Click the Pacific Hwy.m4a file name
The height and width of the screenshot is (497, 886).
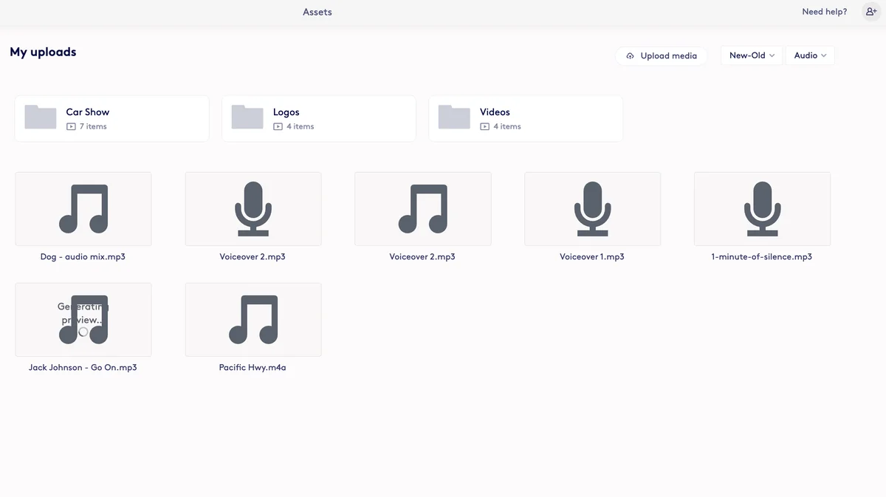coord(253,367)
